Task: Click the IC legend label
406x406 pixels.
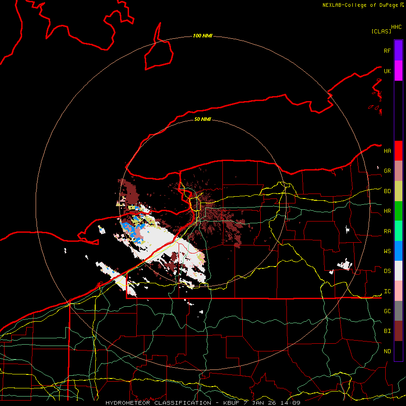Action: click(387, 291)
